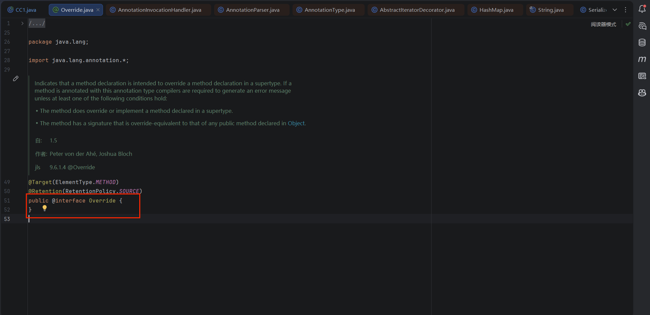
Task: Click the @Target(ElementType.METHOD) annotation
Action: (73, 182)
